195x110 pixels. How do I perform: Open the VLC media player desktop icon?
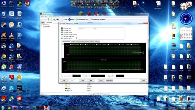[12, 36]
